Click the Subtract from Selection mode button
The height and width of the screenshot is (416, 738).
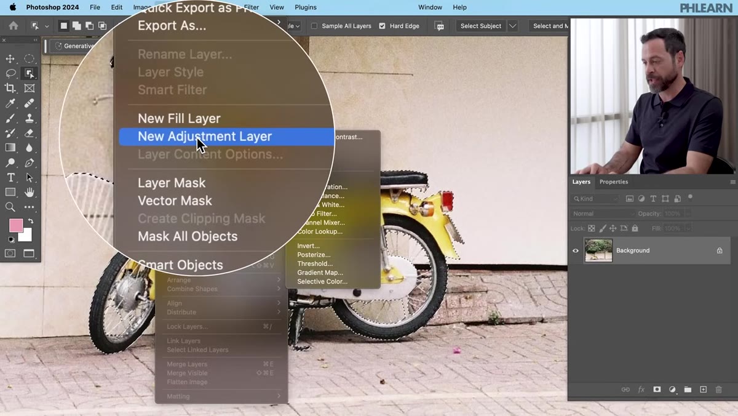pos(89,26)
